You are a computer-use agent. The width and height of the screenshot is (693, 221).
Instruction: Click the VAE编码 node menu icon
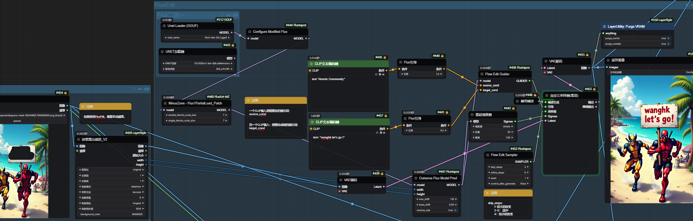[x=340, y=180]
